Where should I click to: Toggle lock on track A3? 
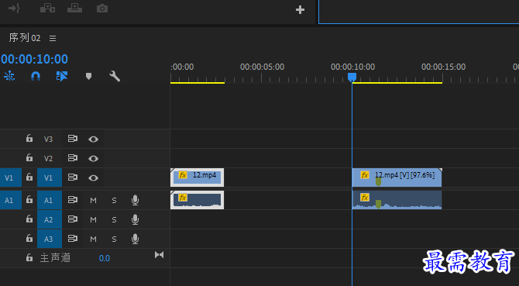click(x=29, y=239)
